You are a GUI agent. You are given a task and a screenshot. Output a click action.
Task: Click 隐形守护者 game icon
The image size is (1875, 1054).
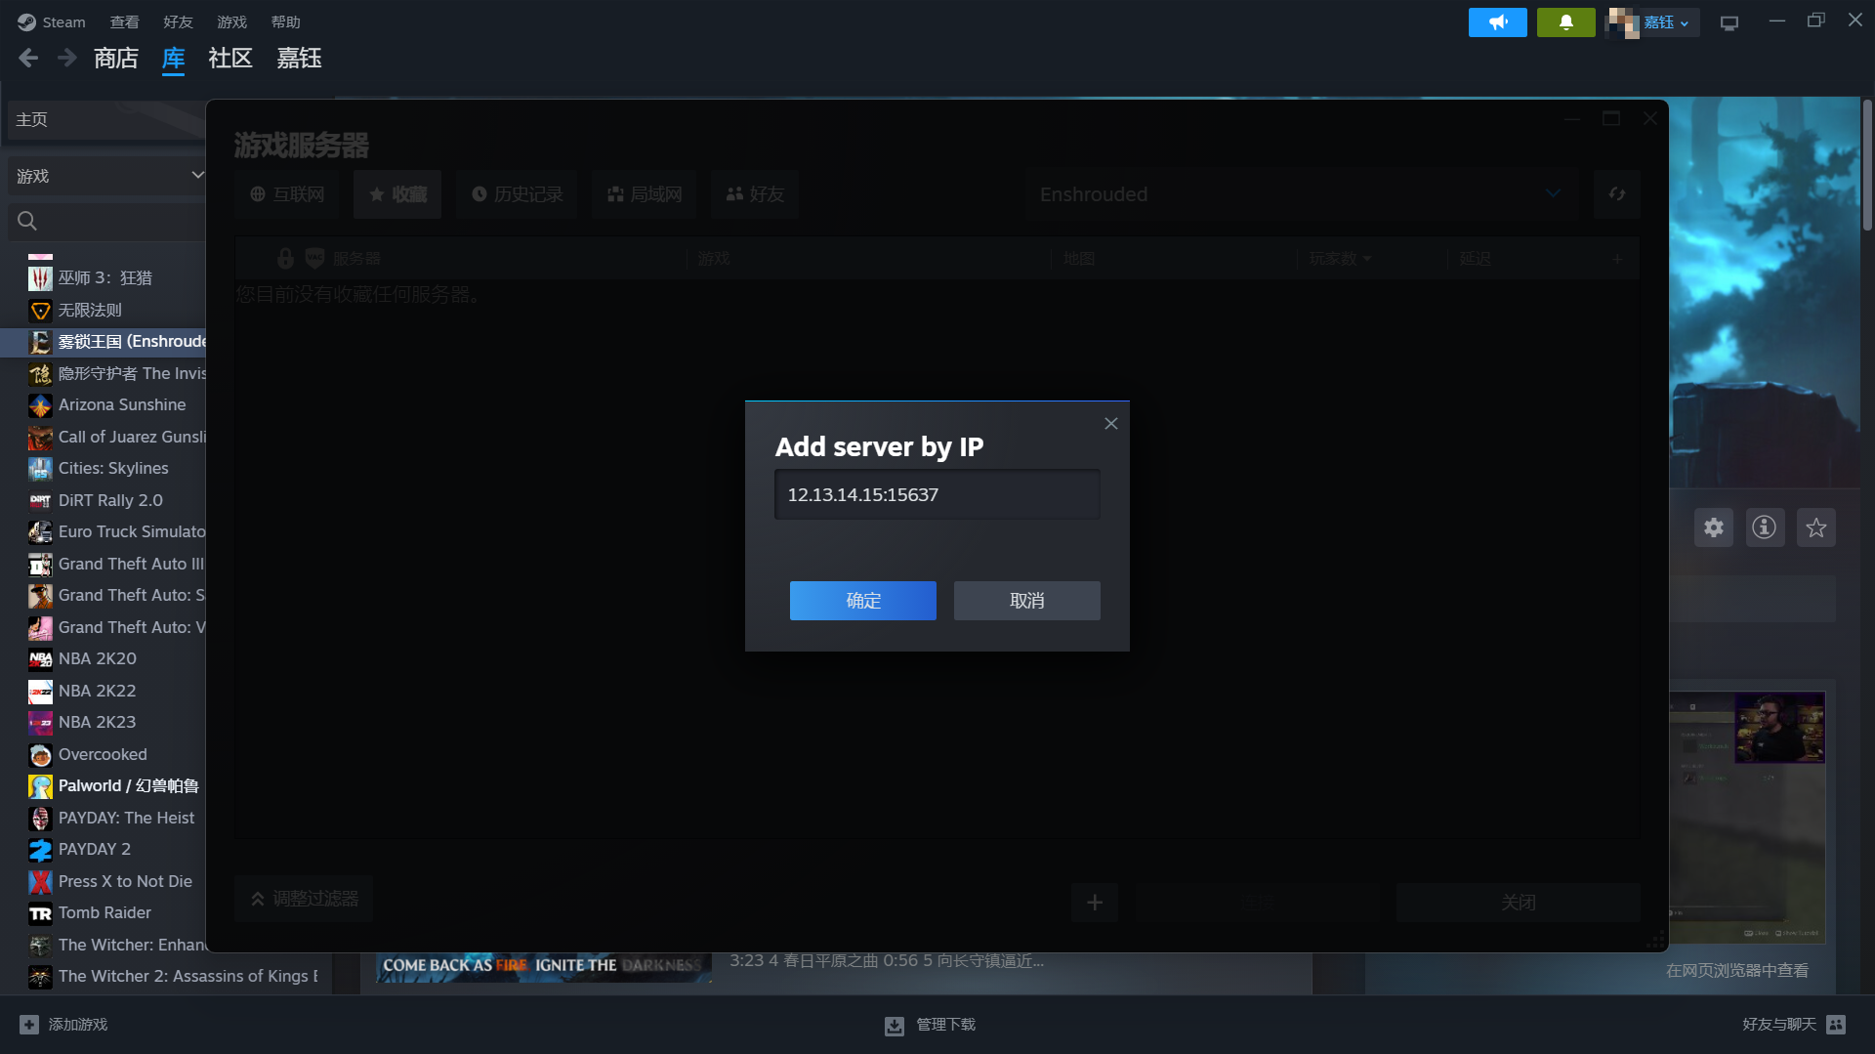pyautogui.click(x=40, y=374)
